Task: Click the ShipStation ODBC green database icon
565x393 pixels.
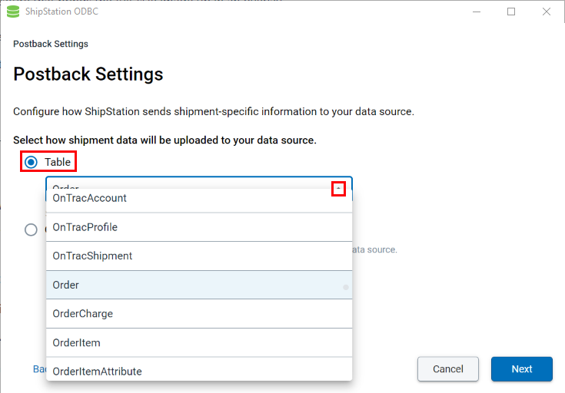Action: pos(13,12)
